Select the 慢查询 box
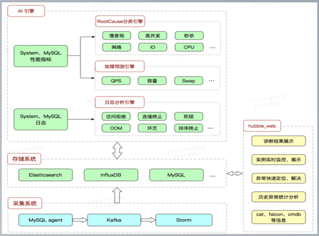The height and width of the screenshot is (236, 319). point(117,36)
